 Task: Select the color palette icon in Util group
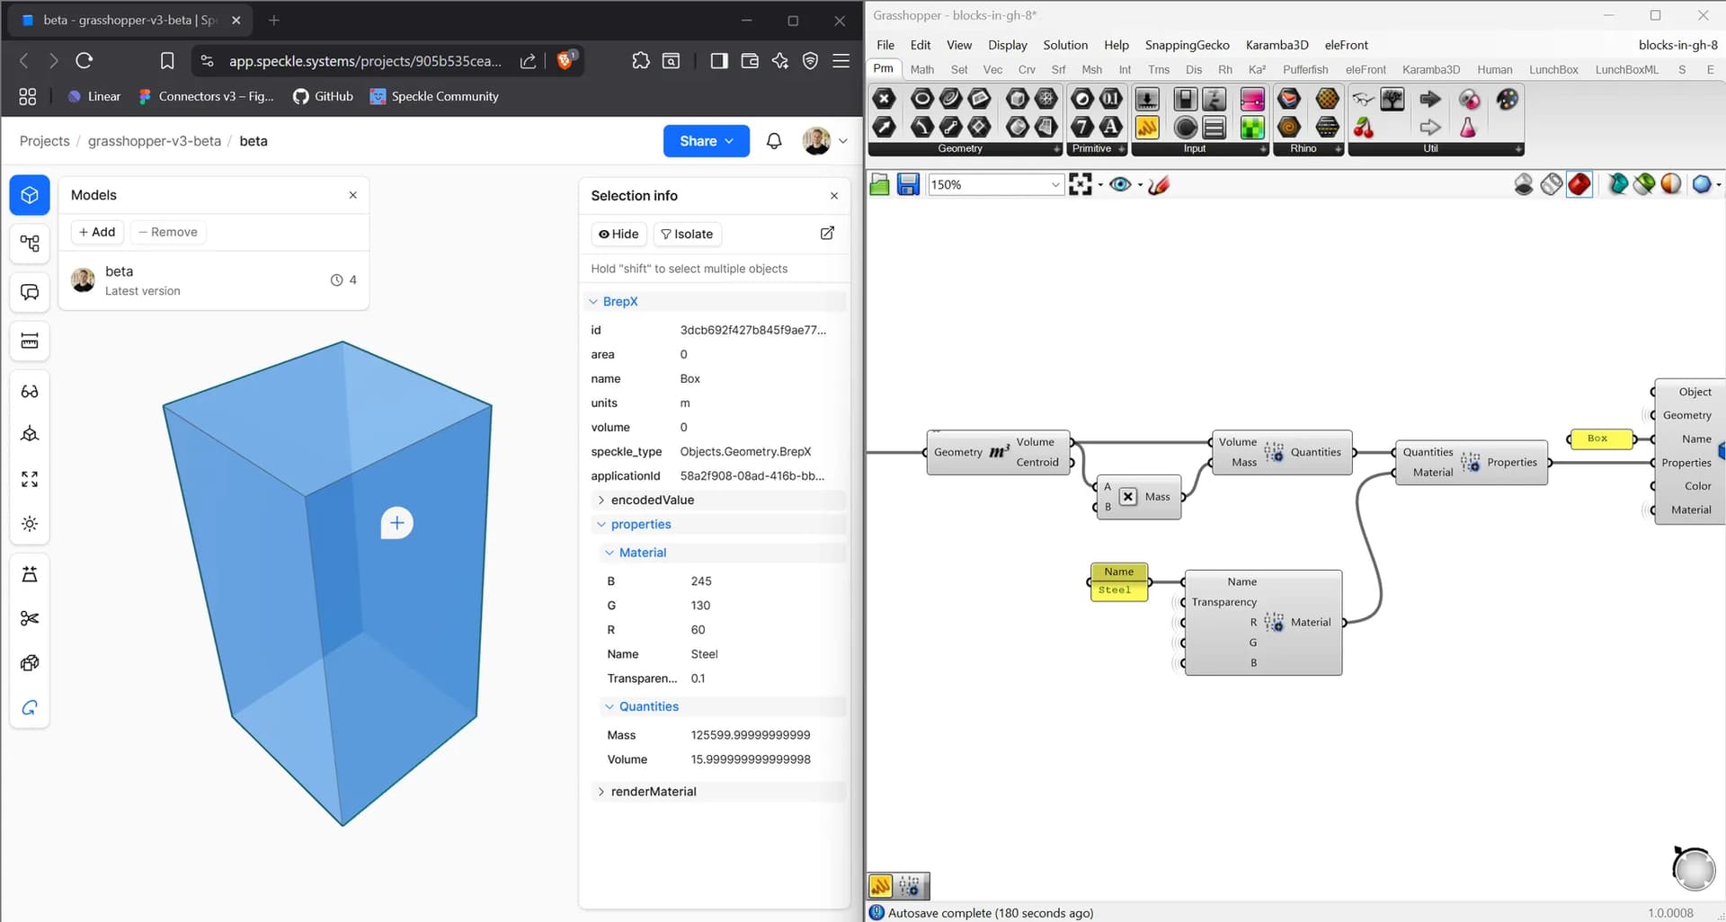(1508, 99)
